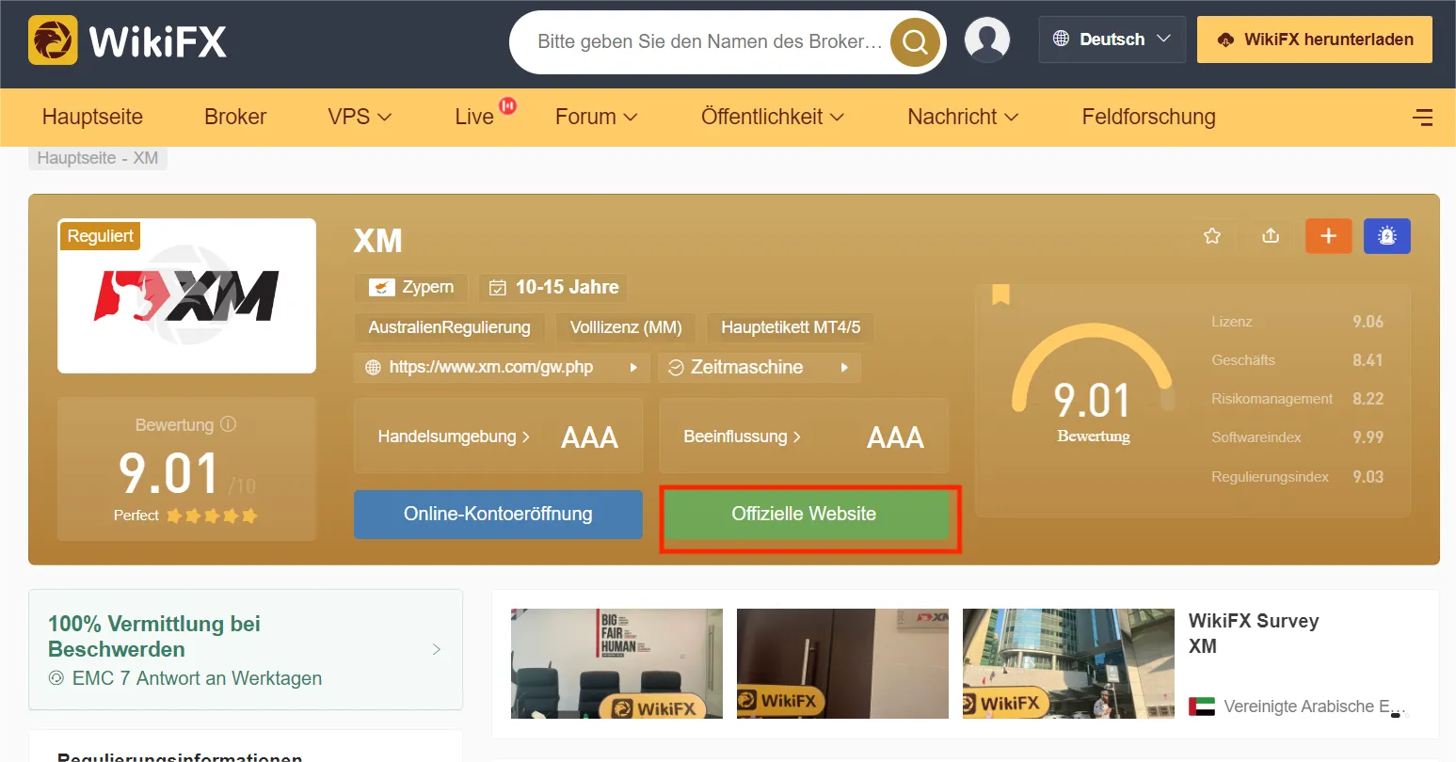Click the Offizielle Website button
1456x762 pixels.
[805, 515]
